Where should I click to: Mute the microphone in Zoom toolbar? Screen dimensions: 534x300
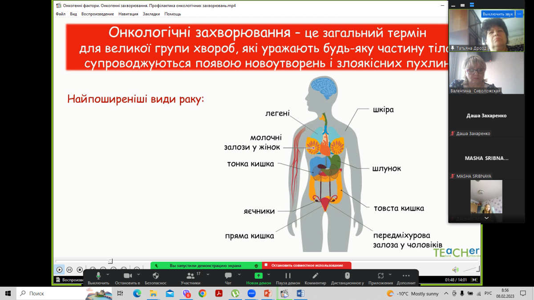[98, 276]
